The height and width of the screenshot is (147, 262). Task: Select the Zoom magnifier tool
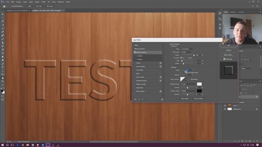(x=3, y=82)
